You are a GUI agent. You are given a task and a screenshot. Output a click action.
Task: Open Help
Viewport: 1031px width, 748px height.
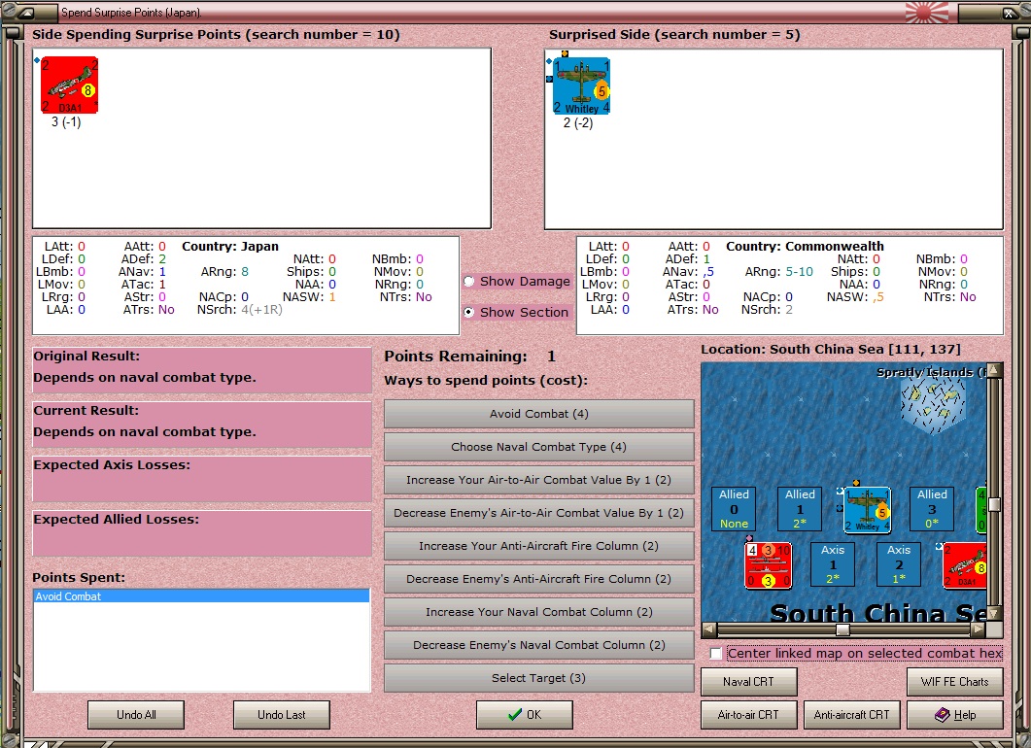pyautogui.click(x=955, y=714)
